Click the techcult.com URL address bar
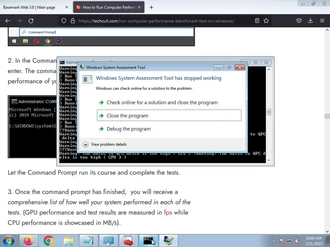 click(x=156, y=21)
